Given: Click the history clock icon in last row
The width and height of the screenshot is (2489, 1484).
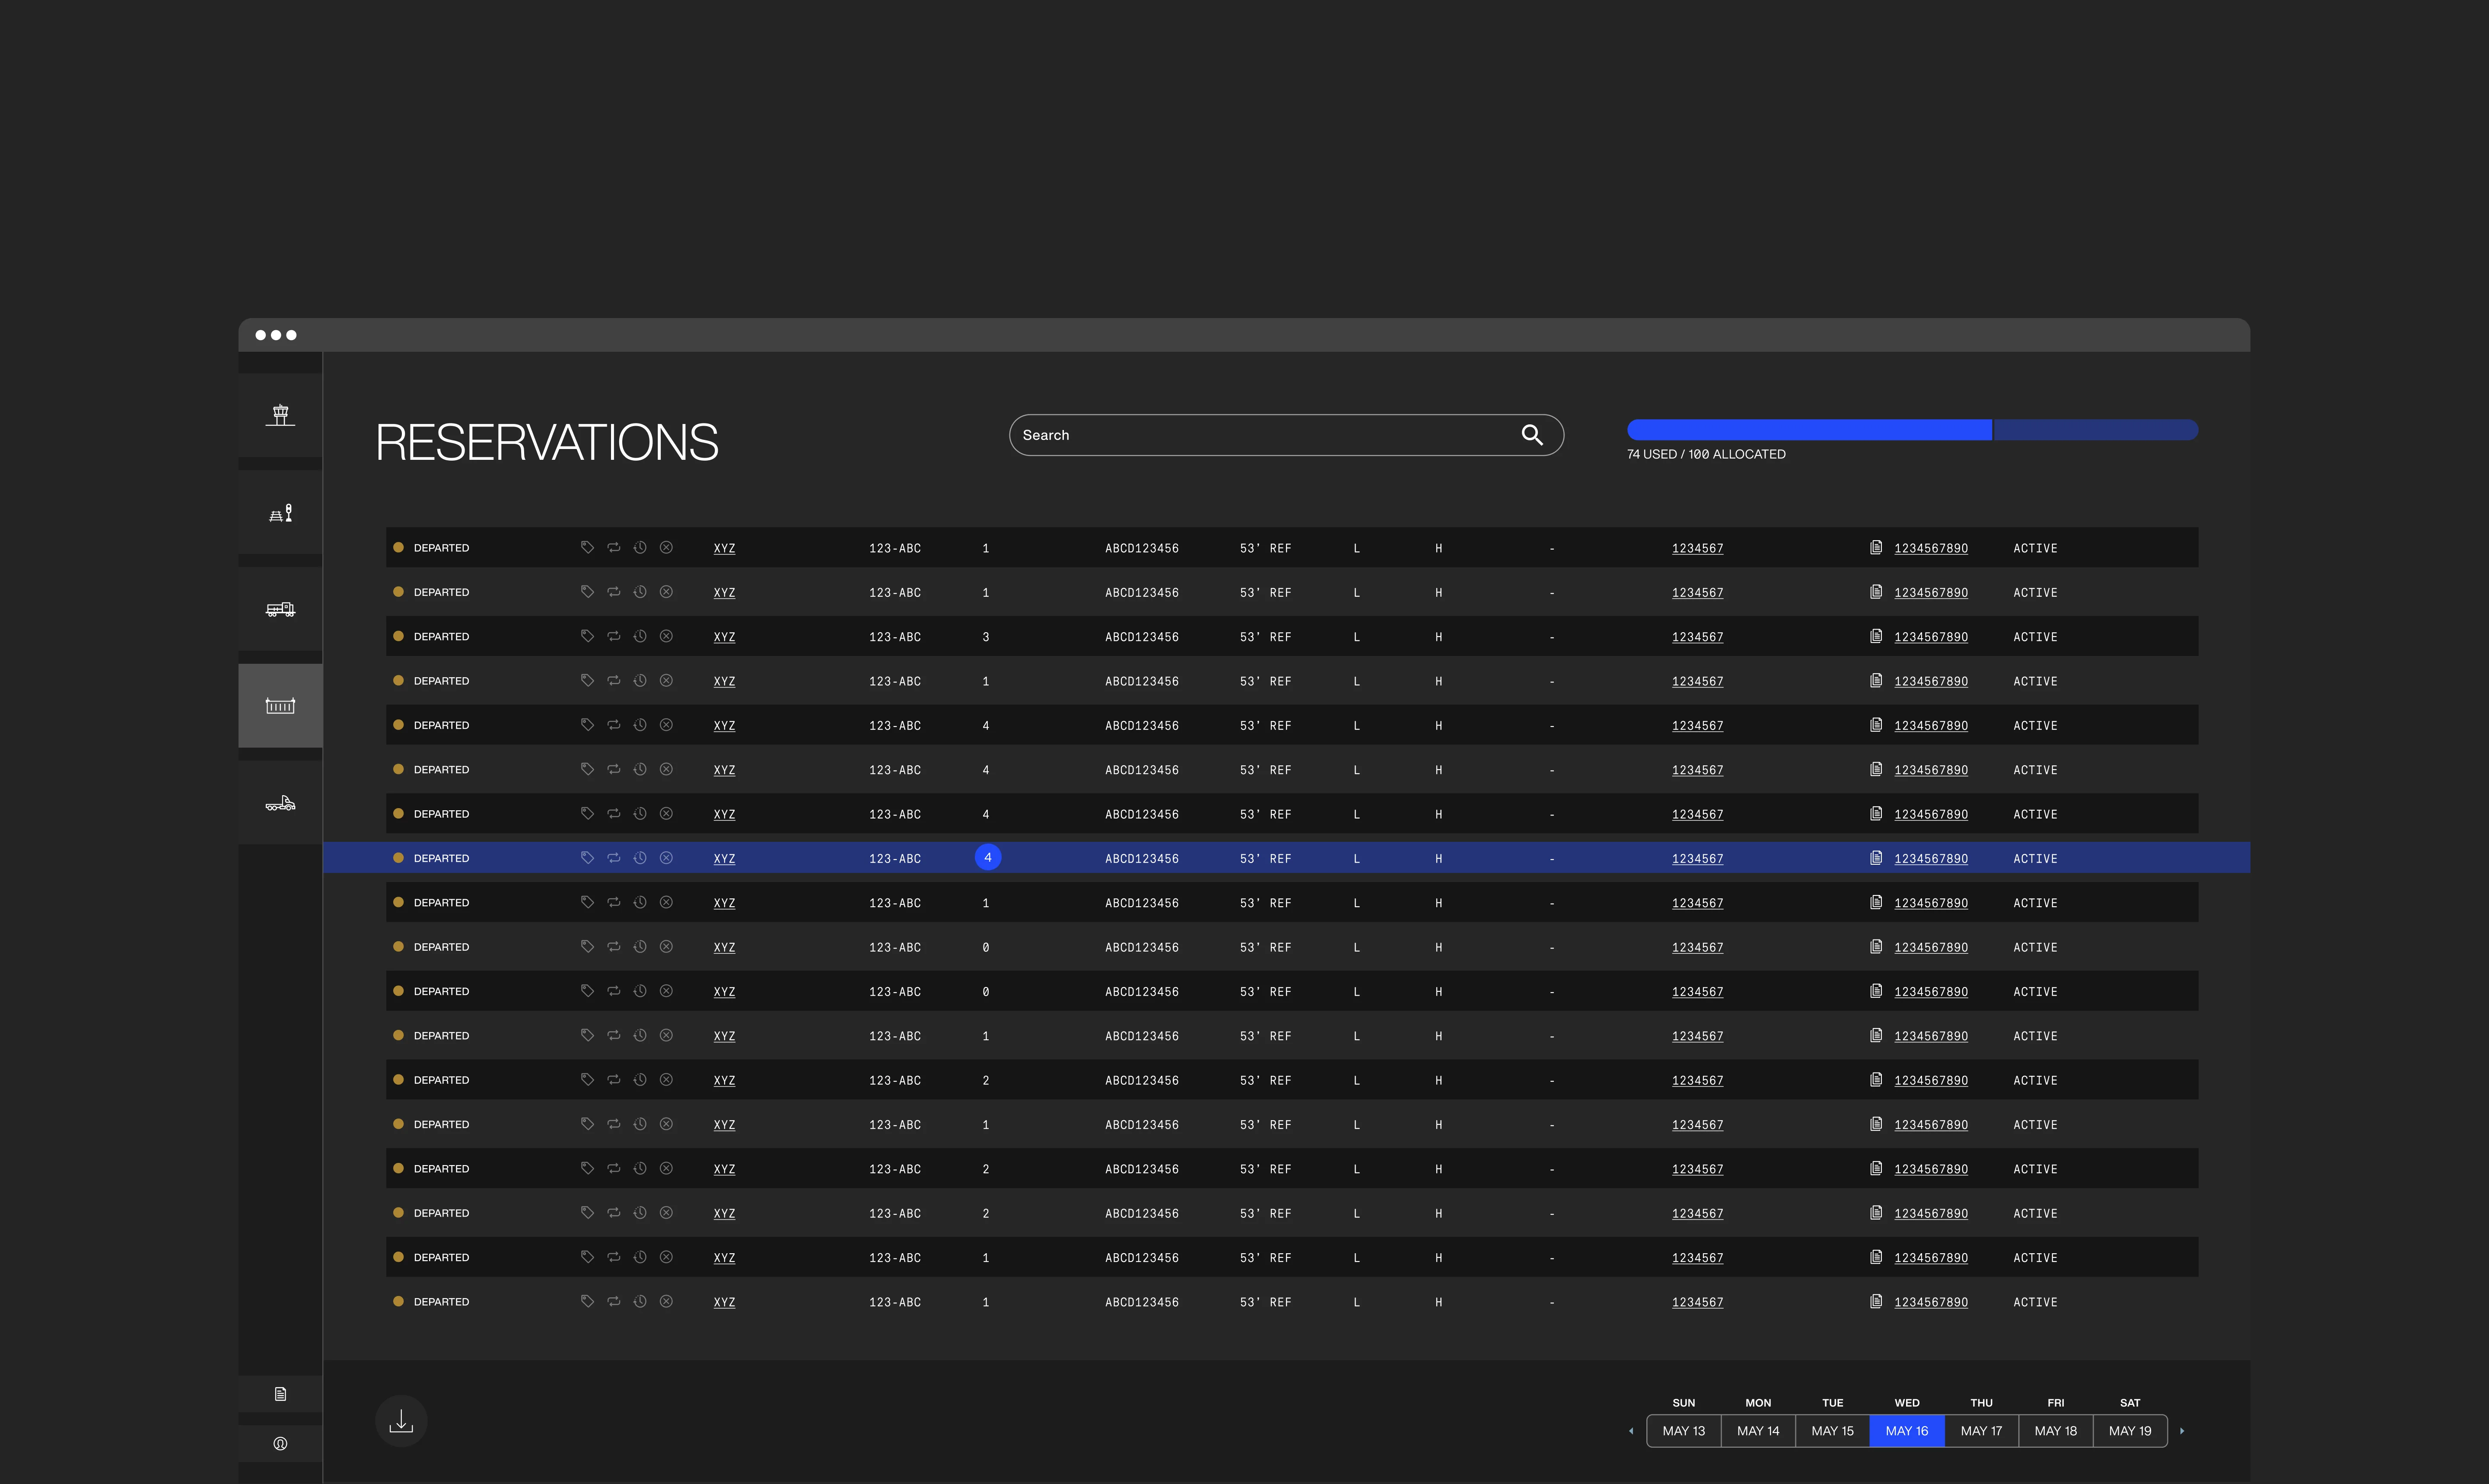Looking at the screenshot, I should [x=640, y=1301].
